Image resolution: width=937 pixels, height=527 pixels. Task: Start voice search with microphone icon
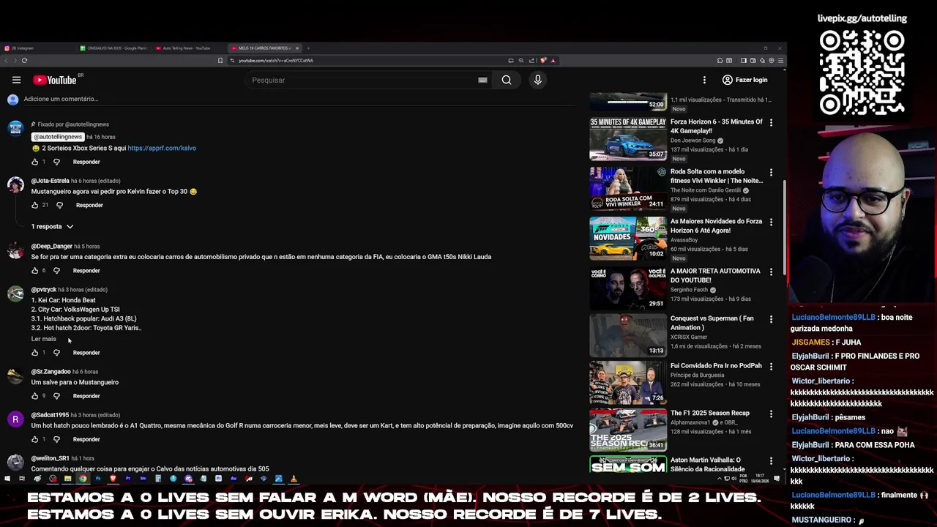[x=538, y=80]
